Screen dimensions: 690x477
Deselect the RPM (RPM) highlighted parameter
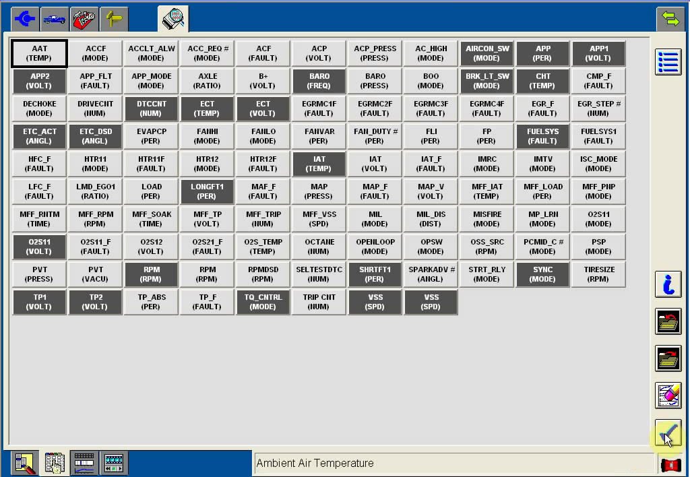151,275
